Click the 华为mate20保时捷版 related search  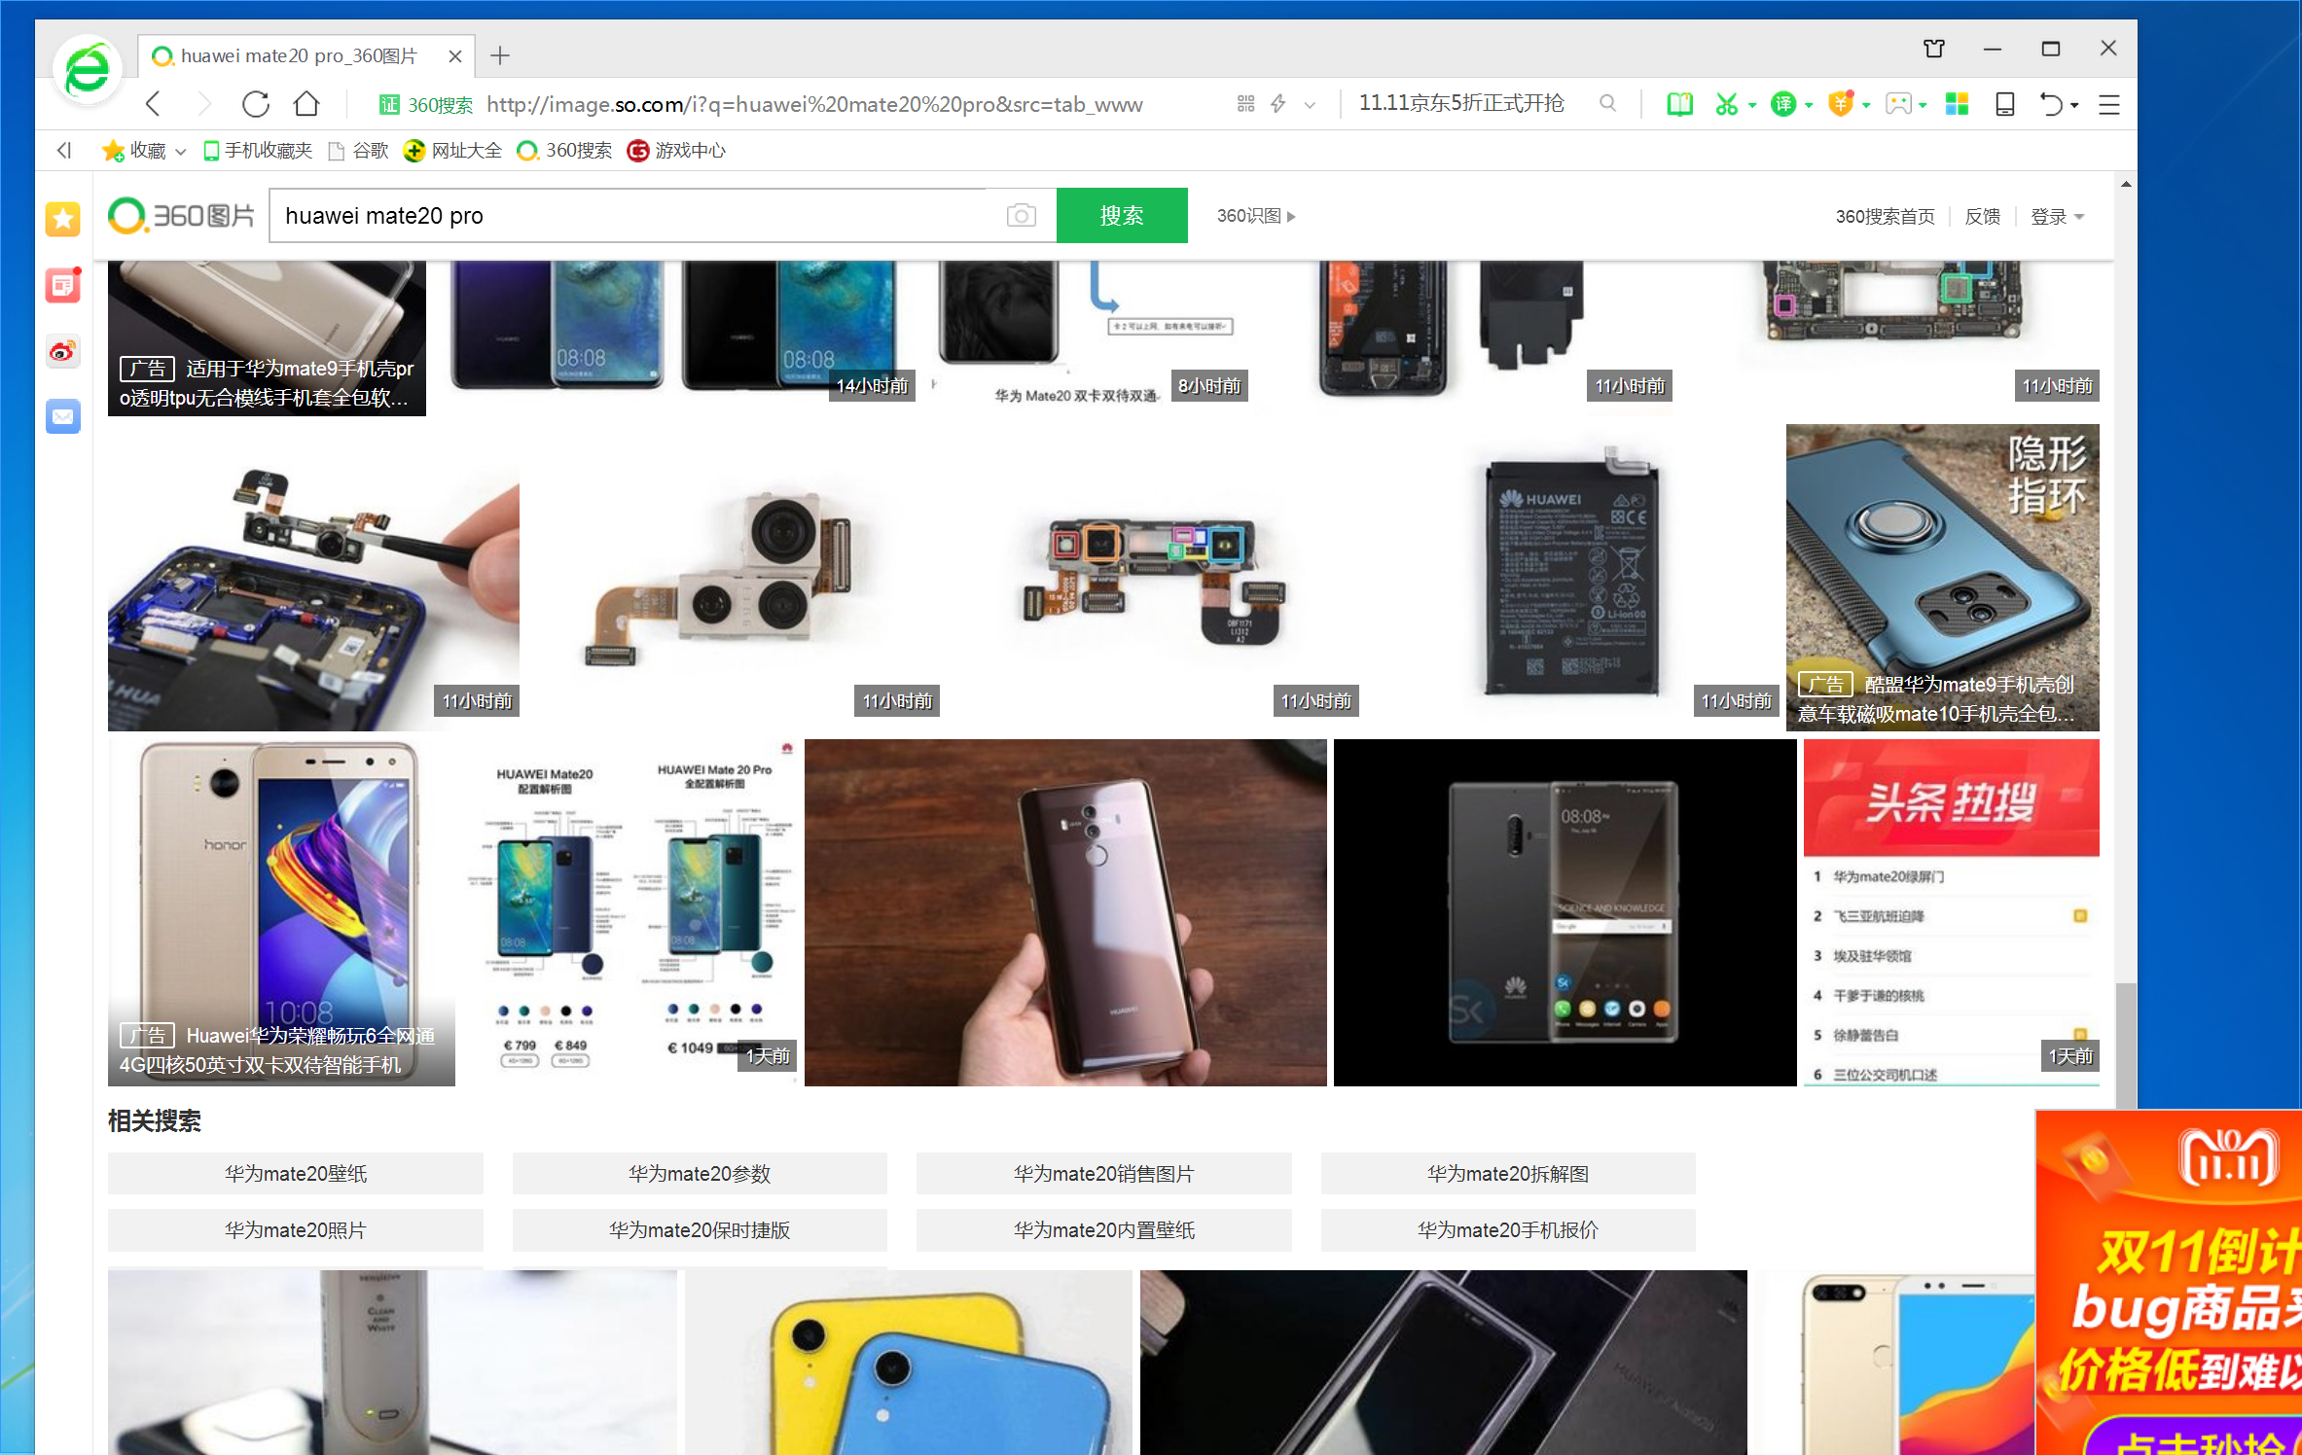click(x=700, y=1230)
